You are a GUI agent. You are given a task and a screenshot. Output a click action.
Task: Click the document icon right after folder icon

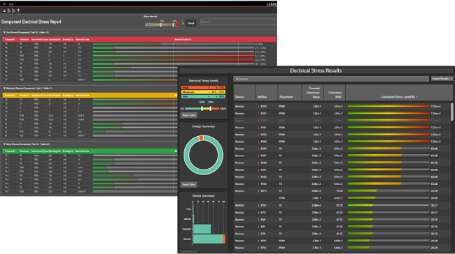[x=9, y=10]
